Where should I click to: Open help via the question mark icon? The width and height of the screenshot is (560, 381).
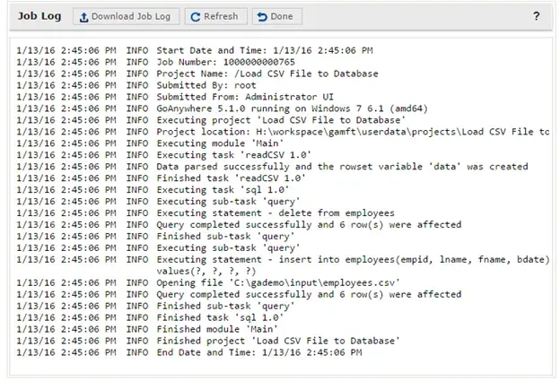(x=537, y=16)
